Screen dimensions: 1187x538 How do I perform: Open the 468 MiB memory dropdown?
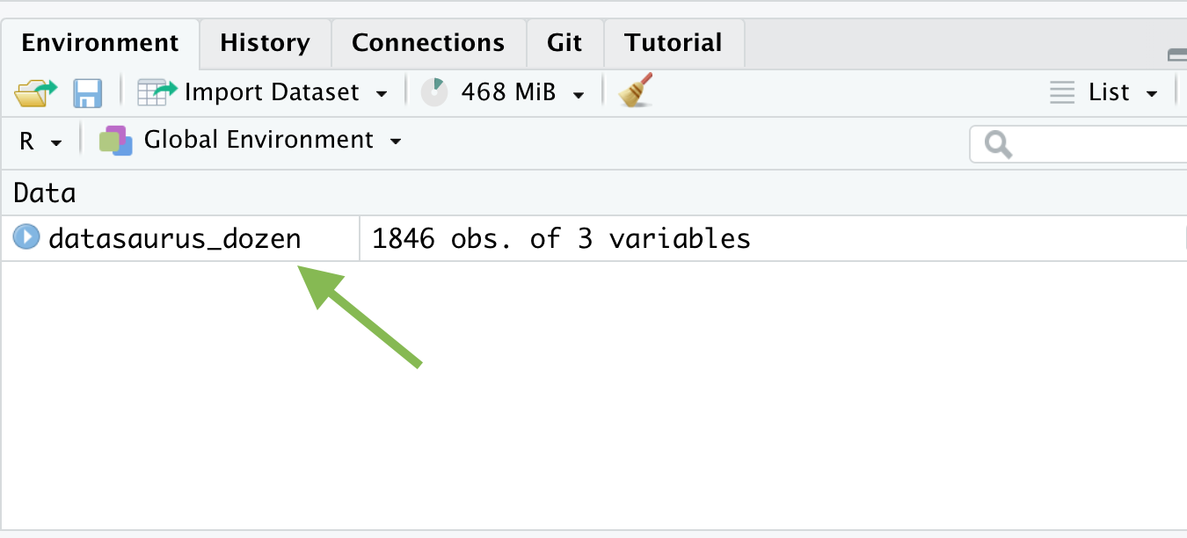point(579,93)
